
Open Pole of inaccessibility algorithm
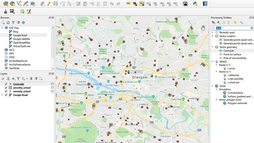235,58
